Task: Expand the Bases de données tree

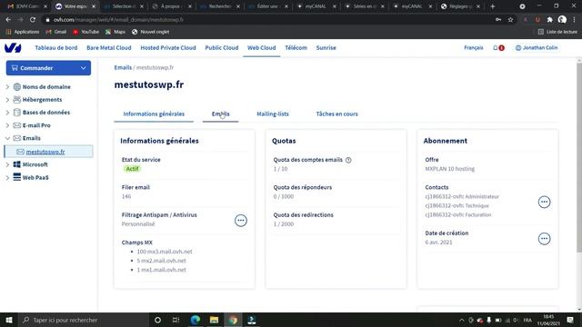Action: point(7,113)
